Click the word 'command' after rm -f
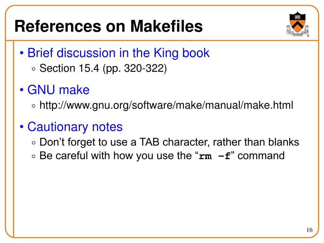The image size is (324, 243). [x=261, y=156]
